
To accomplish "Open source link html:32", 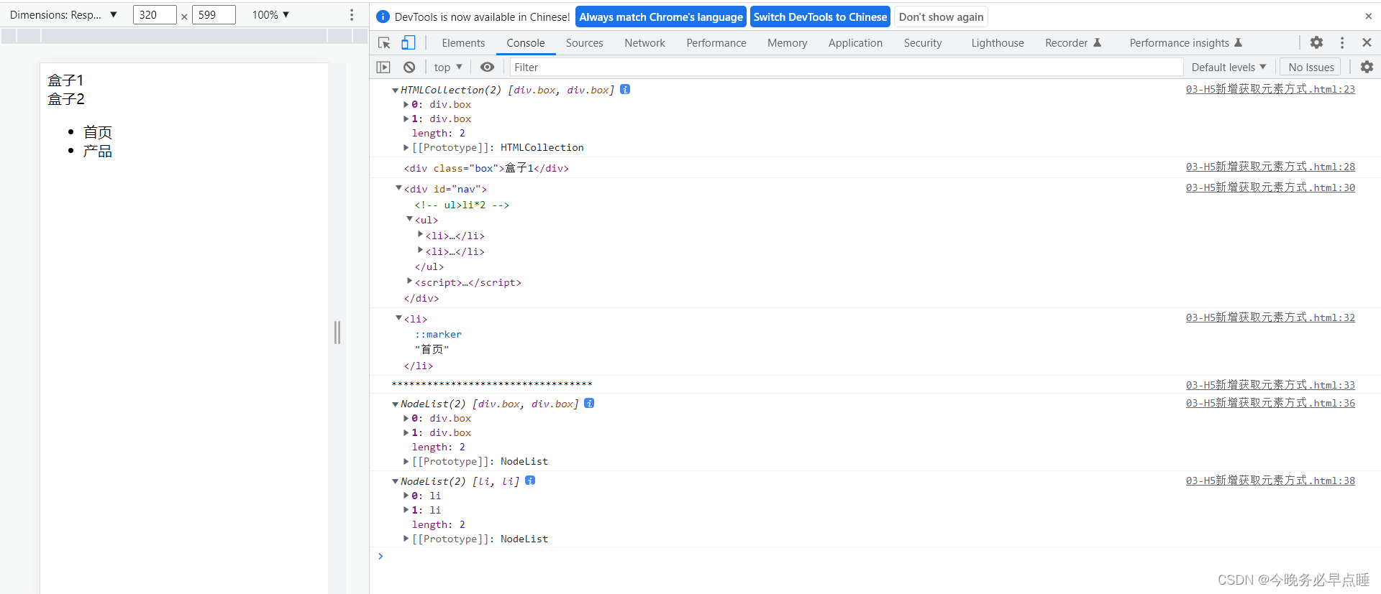I will (x=1270, y=317).
